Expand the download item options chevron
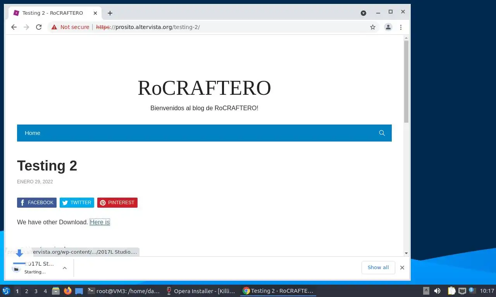This screenshot has width=496, height=297. [x=65, y=268]
